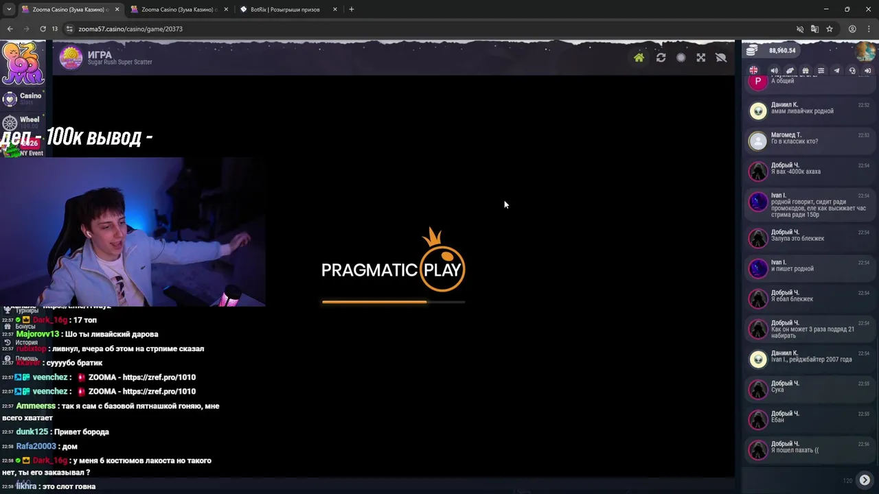Open the Chrome three-dot menu
The width and height of the screenshot is (879, 494).
[x=869, y=29]
